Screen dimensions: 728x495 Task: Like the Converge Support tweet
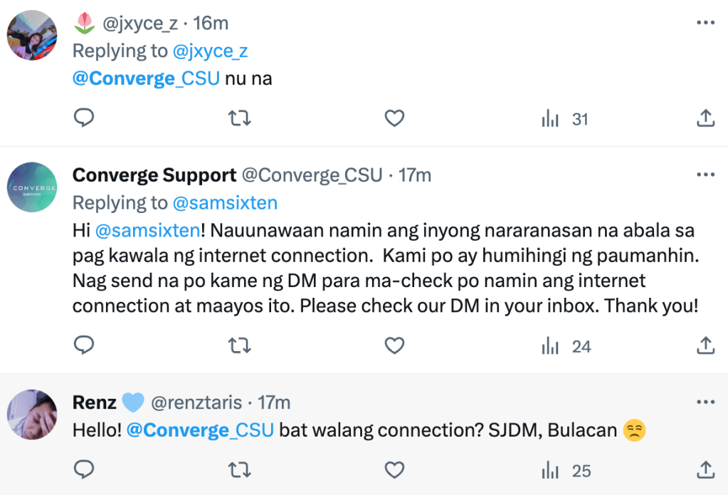tap(394, 346)
